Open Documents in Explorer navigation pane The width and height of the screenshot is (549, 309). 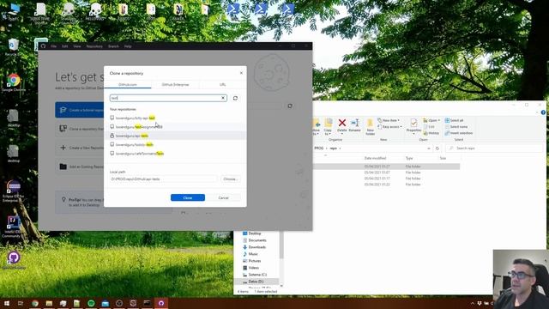click(x=257, y=240)
